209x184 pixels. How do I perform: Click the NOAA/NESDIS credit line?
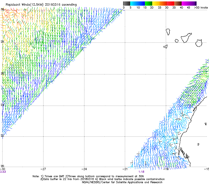pos(122,182)
